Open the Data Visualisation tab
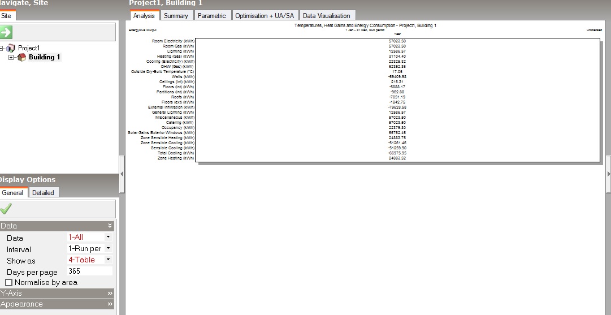This screenshot has width=611, height=315. pos(327,16)
